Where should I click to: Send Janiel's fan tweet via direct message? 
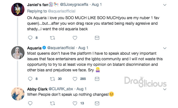[x=97, y=38]
